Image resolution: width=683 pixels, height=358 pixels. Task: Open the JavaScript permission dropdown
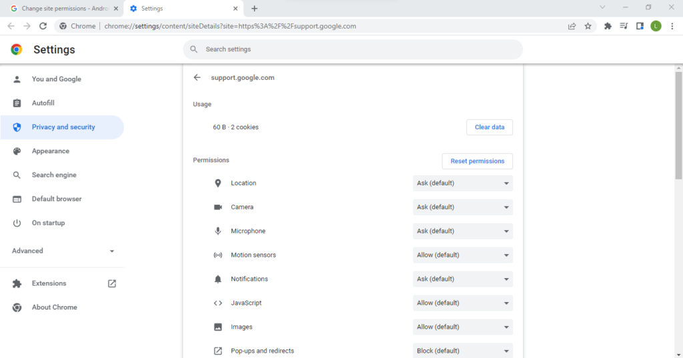point(462,303)
